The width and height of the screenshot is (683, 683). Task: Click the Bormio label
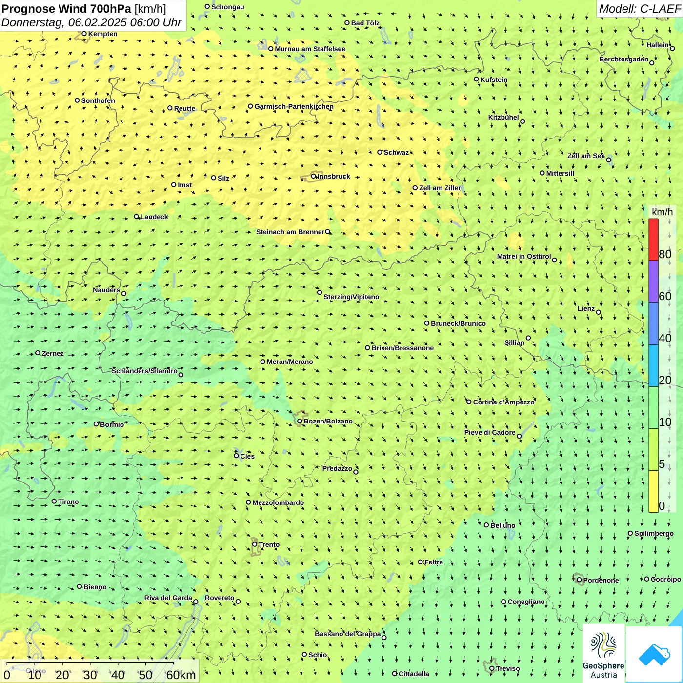click(x=112, y=424)
